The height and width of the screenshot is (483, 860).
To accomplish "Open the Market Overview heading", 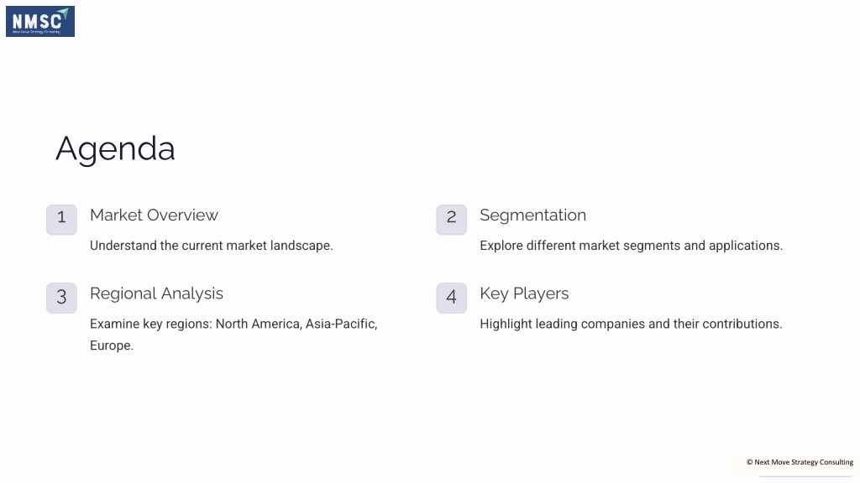I will 155,215.
